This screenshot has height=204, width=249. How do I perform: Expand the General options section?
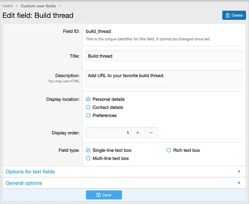coord(24,183)
